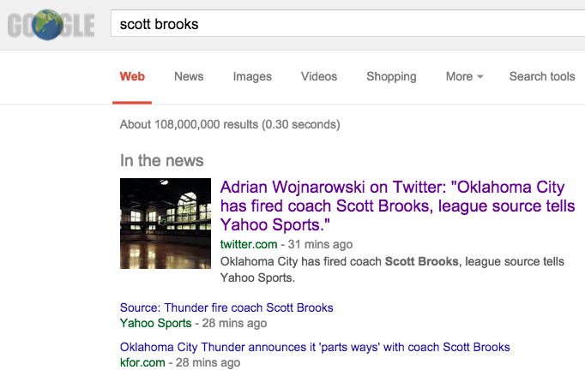Viewport: 585px width, 382px height.
Task: Click the 'In the news' heading
Action: click(x=162, y=160)
